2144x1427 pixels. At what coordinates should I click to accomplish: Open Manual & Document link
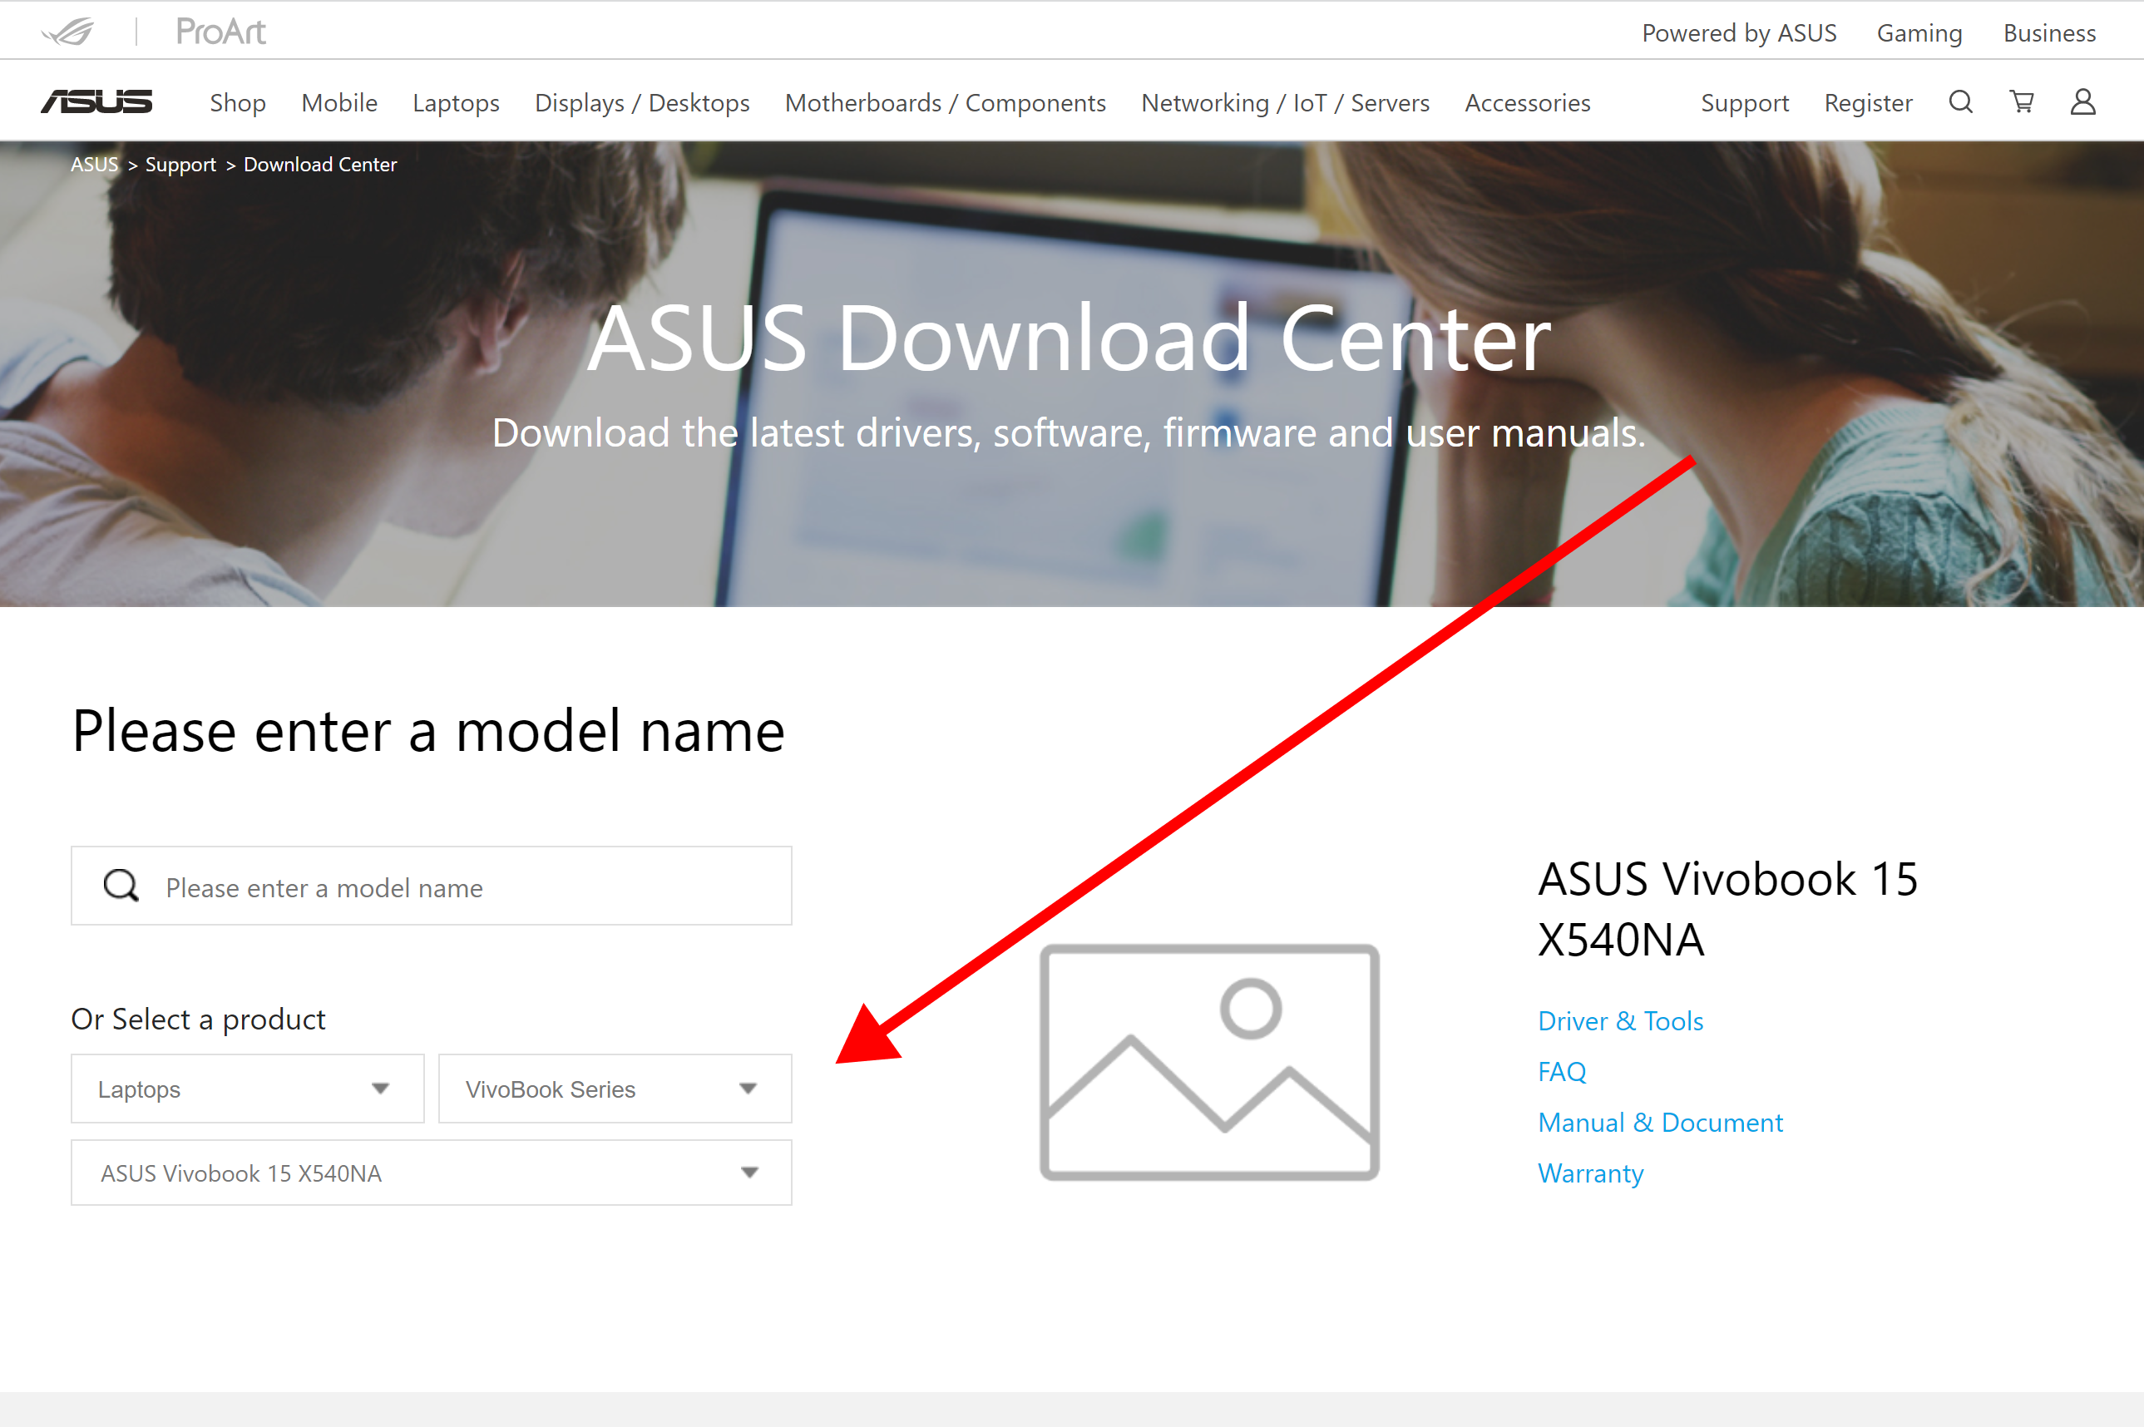click(x=1660, y=1122)
